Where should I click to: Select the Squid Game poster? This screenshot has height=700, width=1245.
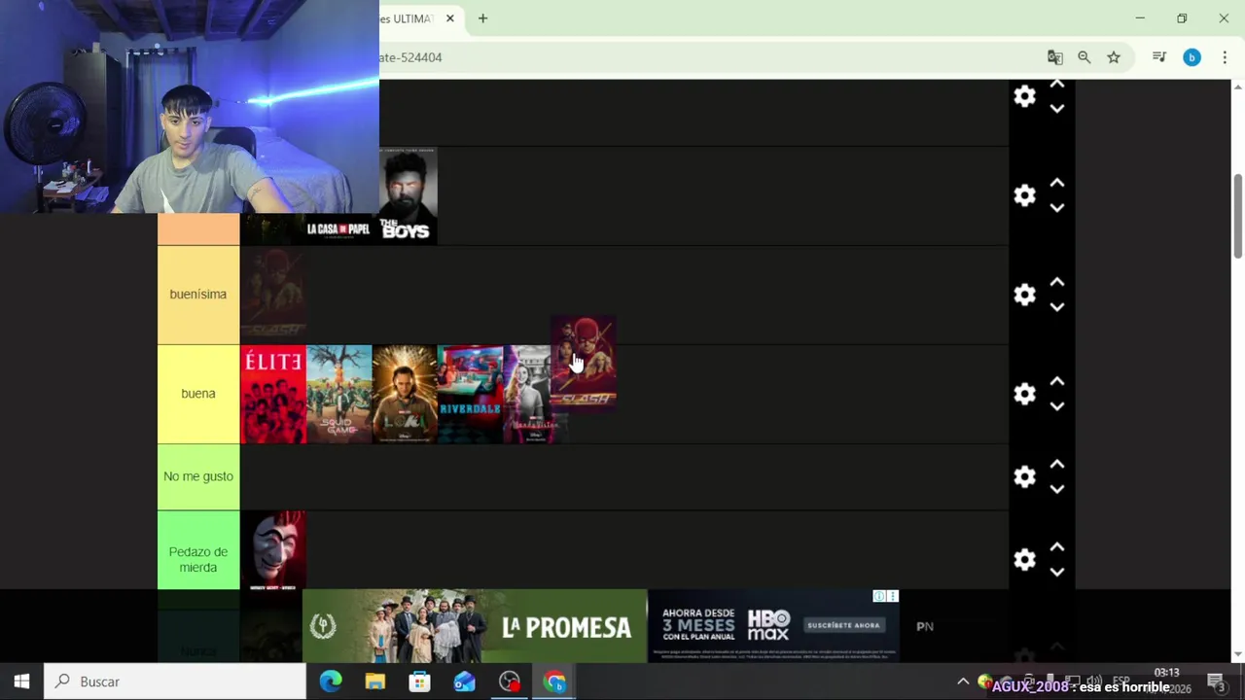(x=339, y=394)
